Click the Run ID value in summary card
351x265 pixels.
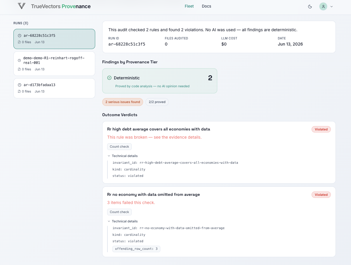point(127,44)
